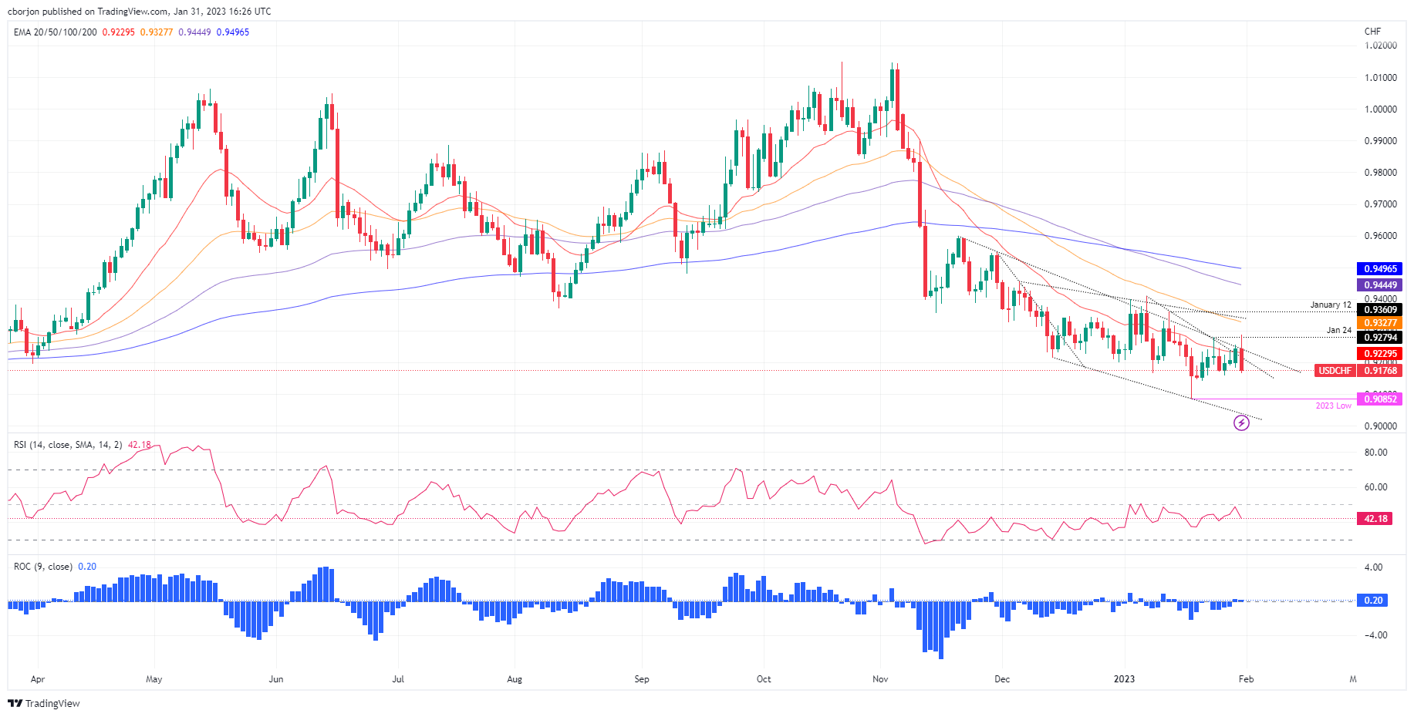
Task: Click the TradingView logo icon
Action: click(x=14, y=703)
